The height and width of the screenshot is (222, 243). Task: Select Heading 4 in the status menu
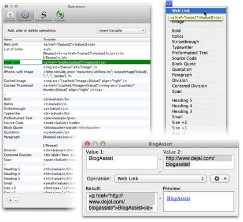[x=182, y=106]
